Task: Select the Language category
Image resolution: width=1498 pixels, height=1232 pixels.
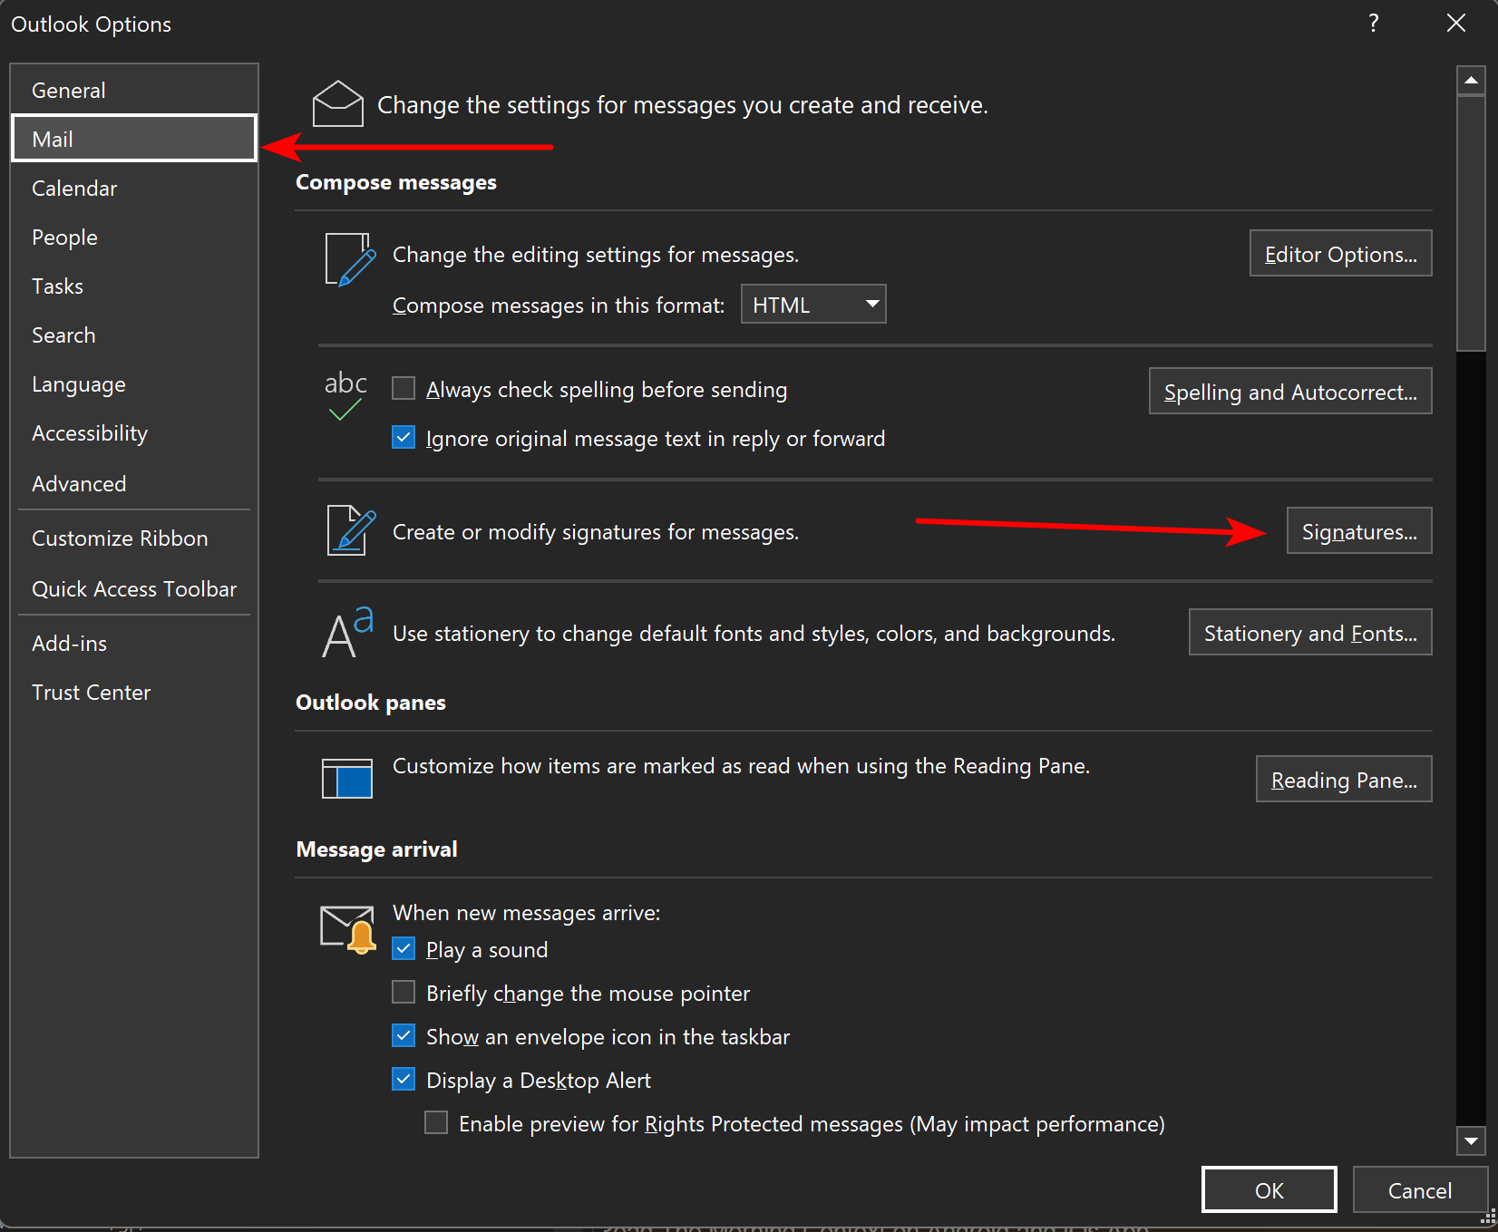Action: [x=134, y=383]
